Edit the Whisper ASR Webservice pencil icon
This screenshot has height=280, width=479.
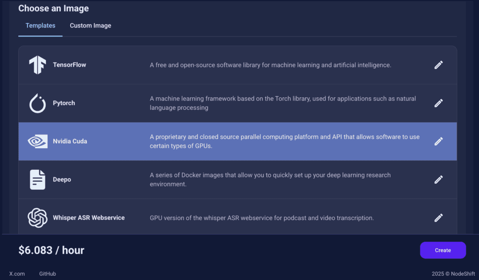[x=438, y=218]
